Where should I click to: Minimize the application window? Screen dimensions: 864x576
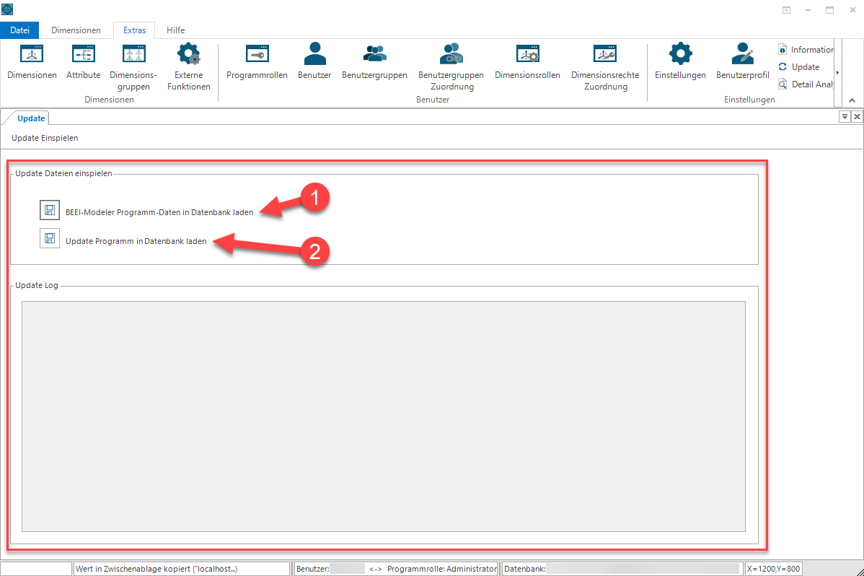[808, 10]
